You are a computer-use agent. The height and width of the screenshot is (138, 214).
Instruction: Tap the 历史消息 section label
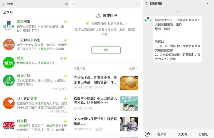tap(79, 68)
